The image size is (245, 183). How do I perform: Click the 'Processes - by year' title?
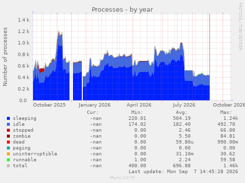(122, 10)
